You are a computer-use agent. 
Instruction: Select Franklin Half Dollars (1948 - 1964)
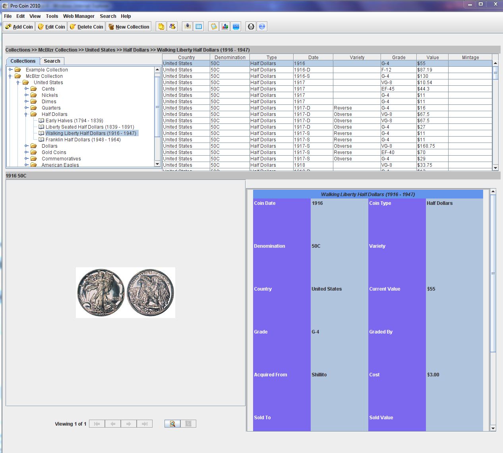click(83, 140)
